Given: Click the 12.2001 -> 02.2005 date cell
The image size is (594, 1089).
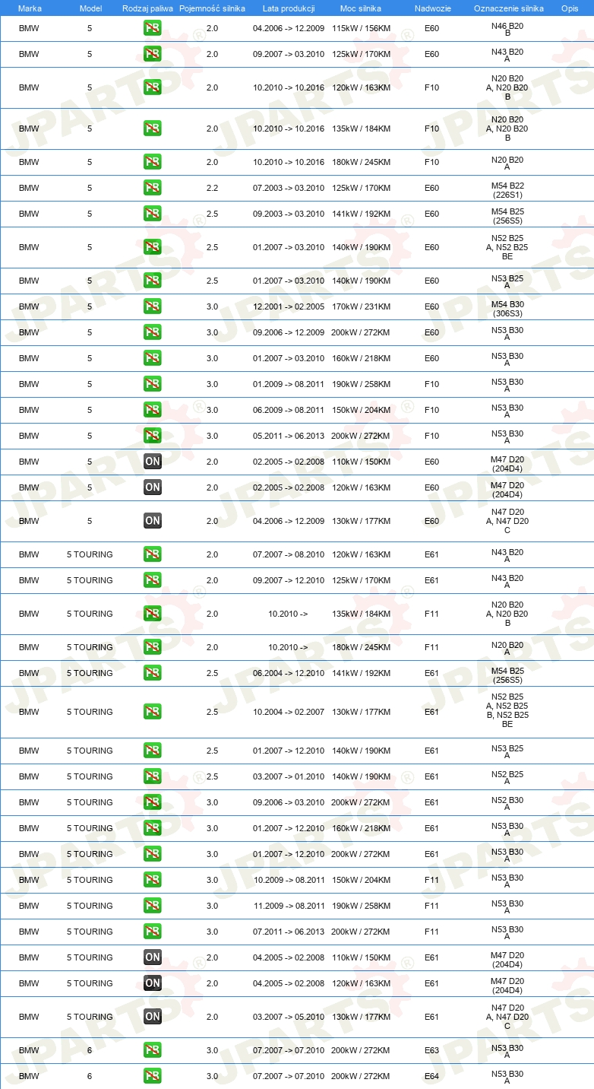Looking at the screenshot, I should coord(289,306).
